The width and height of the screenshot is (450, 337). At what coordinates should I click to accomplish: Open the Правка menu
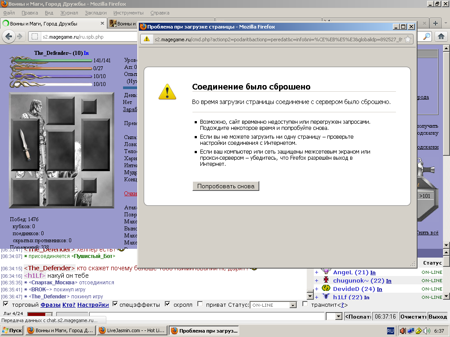point(29,13)
